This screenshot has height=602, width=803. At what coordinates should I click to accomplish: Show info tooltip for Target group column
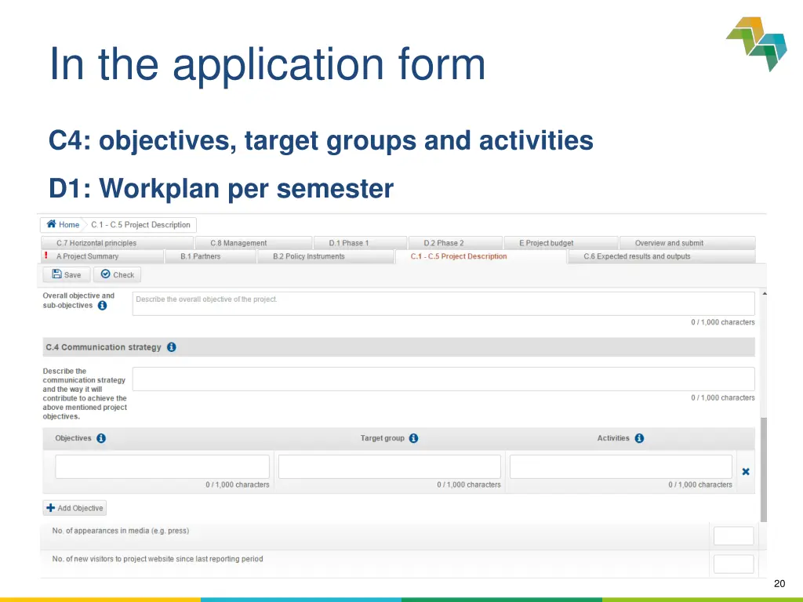click(x=414, y=438)
